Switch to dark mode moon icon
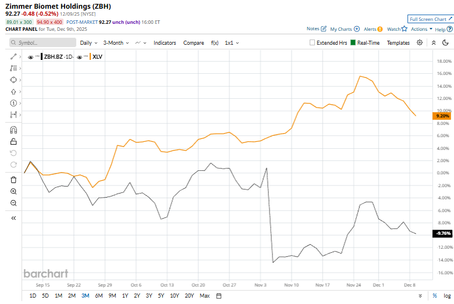Viewport: 454px width, 304px height. click(x=445, y=43)
